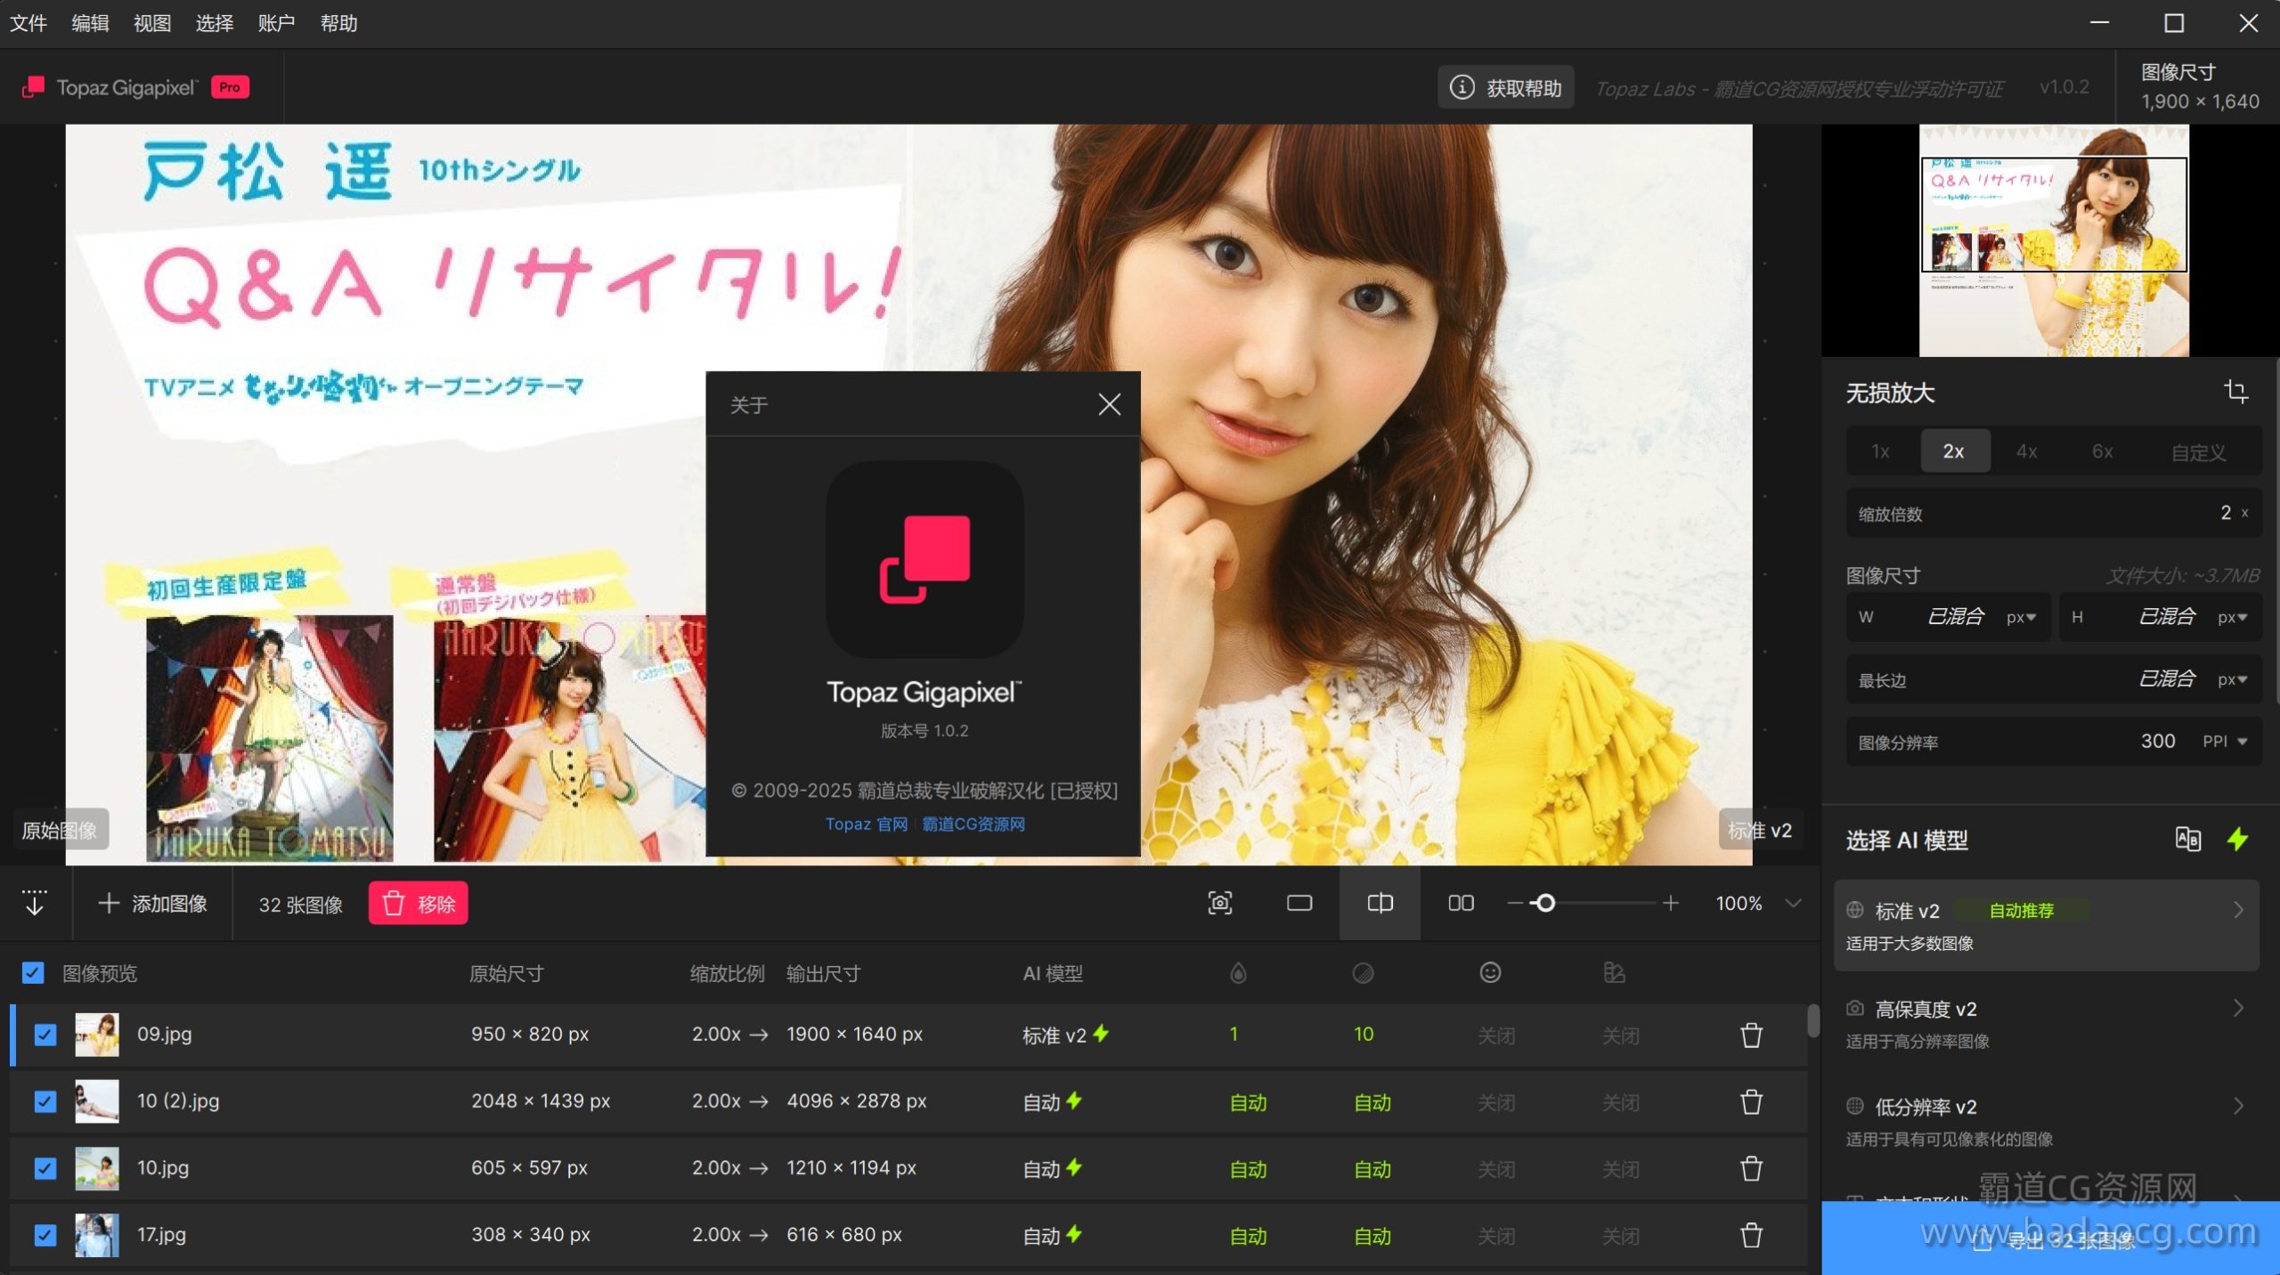Image resolution: width=2280 pixels, height=1275 pixels.
Task: Delete 10 (2).jpg with trash icon
Action: (1751, 1102)
